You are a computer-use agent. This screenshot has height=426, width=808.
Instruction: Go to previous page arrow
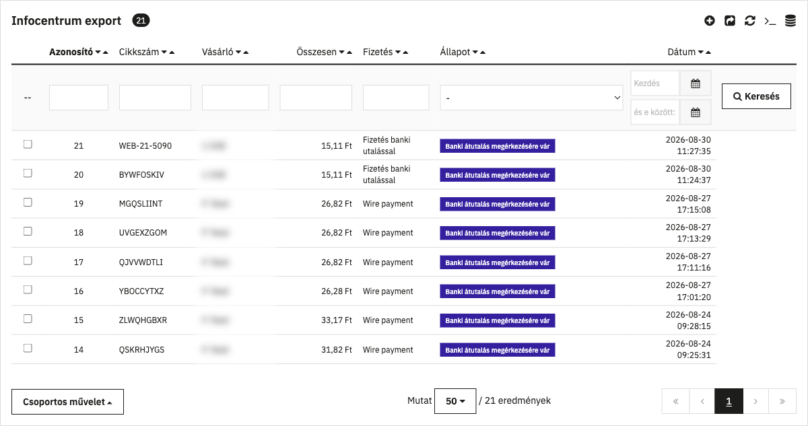[x=702, y=401]
